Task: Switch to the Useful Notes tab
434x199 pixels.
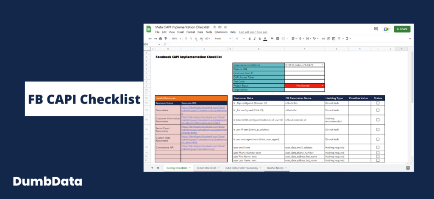Action: [277, 168]
